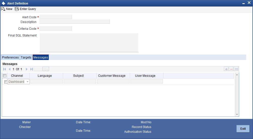The image size is (253, 139).
Task: Click the Checker label in footer
Action: pyautogui.click(x=25, y=127)
